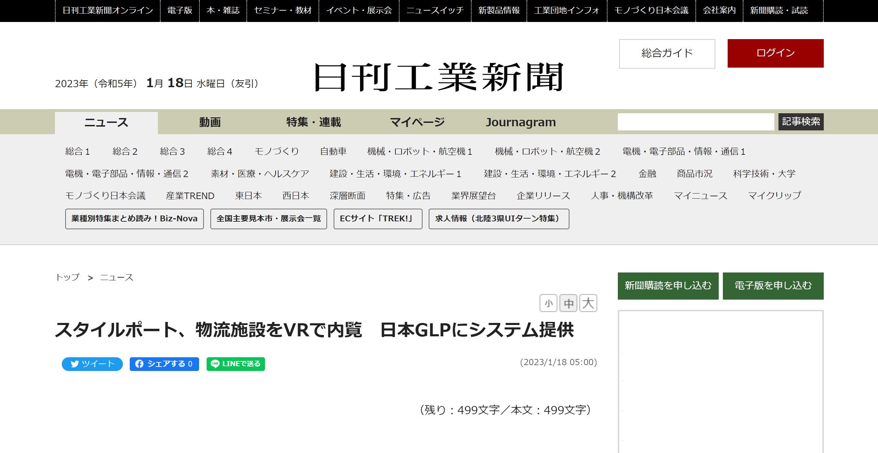Go to トップ in breadcrumb
This screenshot has width=878, height=453.
coord(68,277)
